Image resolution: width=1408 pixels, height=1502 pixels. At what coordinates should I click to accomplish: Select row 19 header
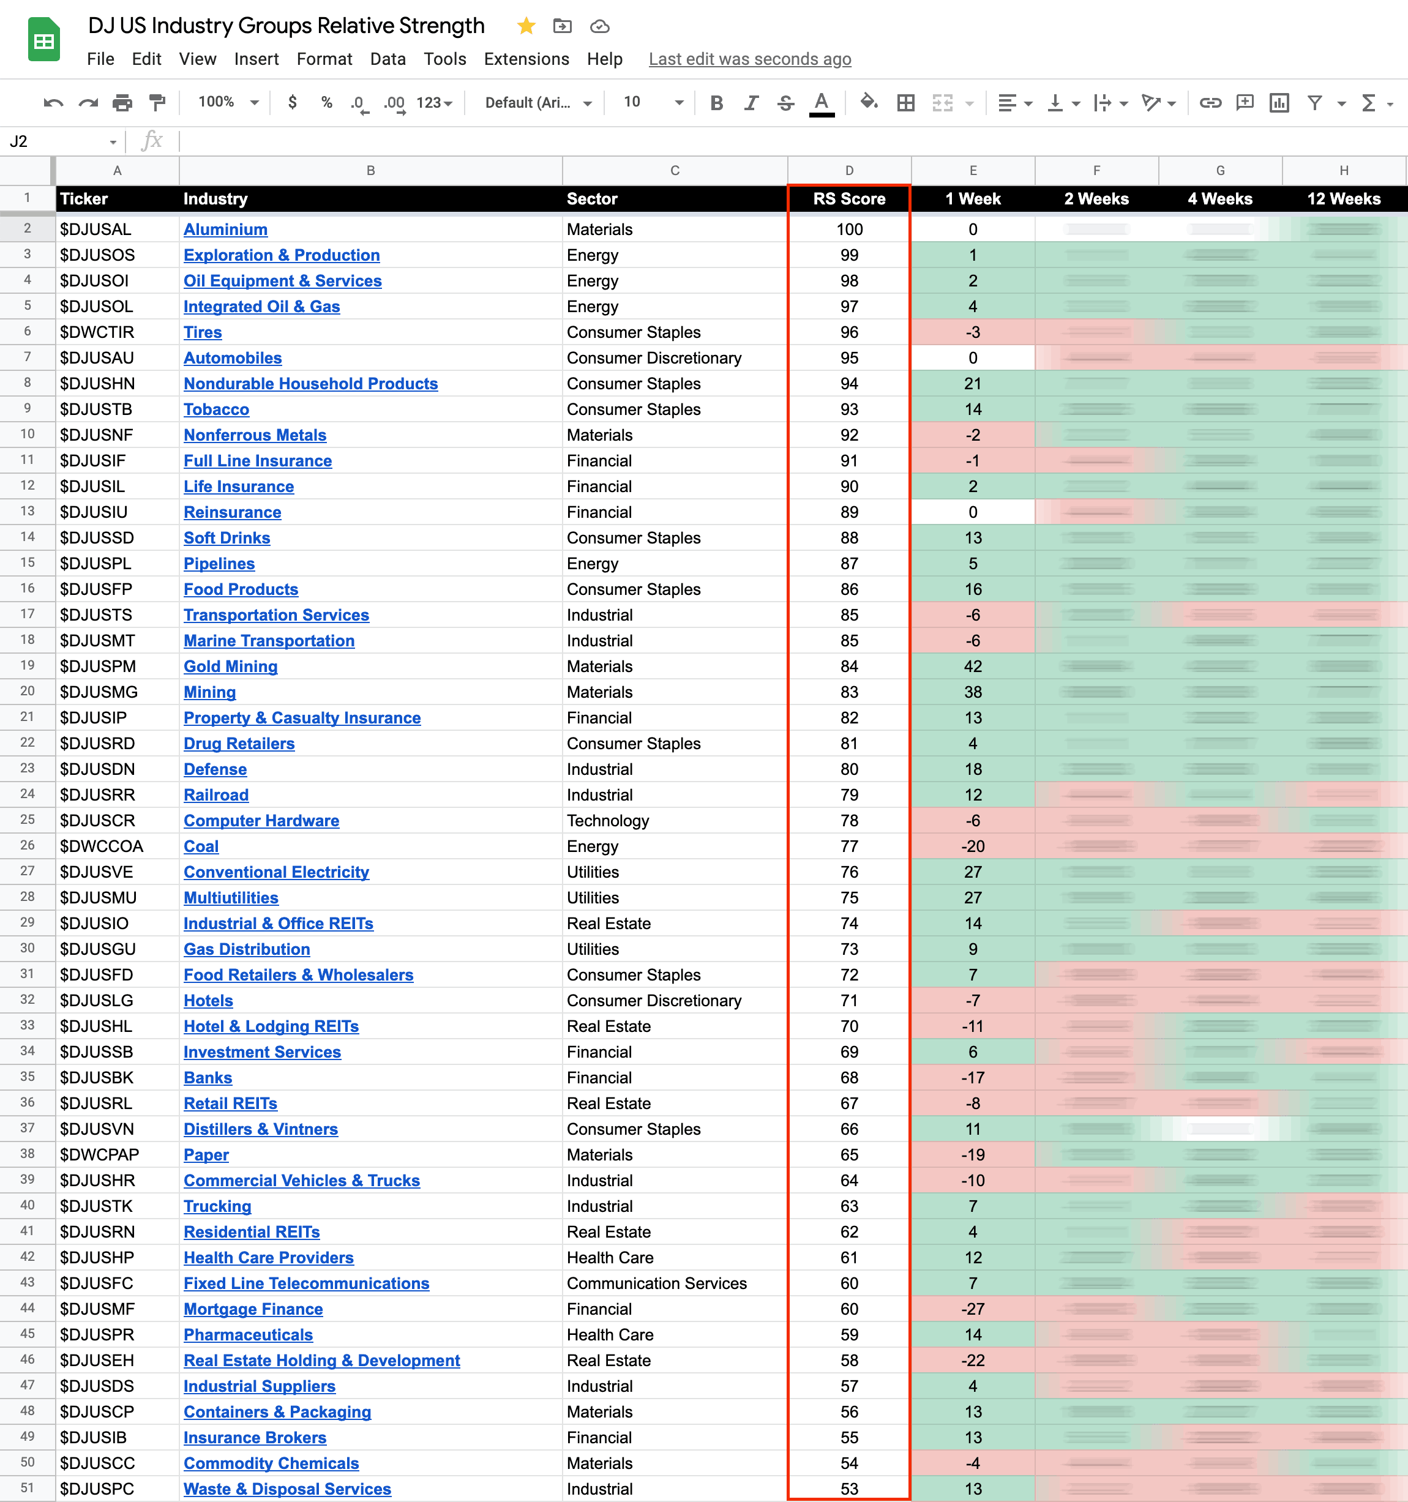pyautogui.click(x=27, y=666)
